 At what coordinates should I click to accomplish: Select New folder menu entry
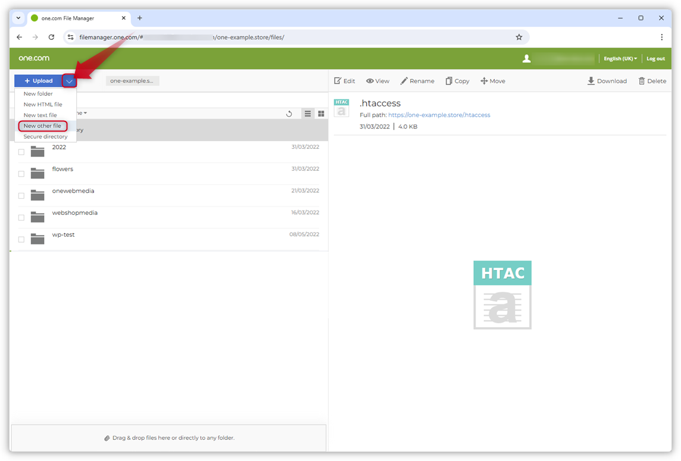tap(38, 94)
